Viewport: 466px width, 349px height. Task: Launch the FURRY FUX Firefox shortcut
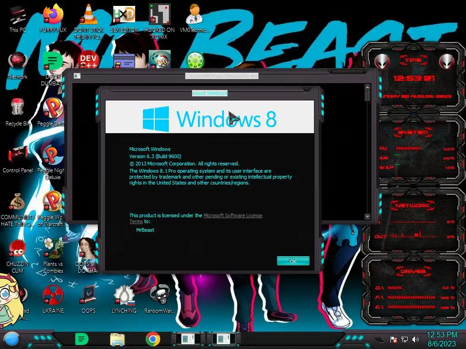pos(53,19)
